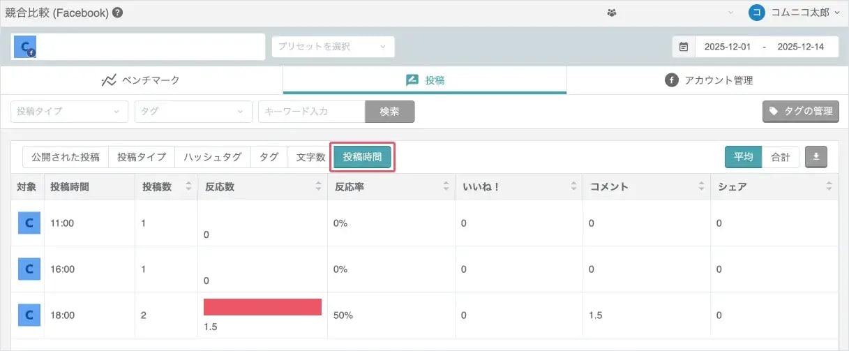Select the ハッシュタグ sub-tab
The height and width of the screenshot is (351, 849).
click(213, 157)
